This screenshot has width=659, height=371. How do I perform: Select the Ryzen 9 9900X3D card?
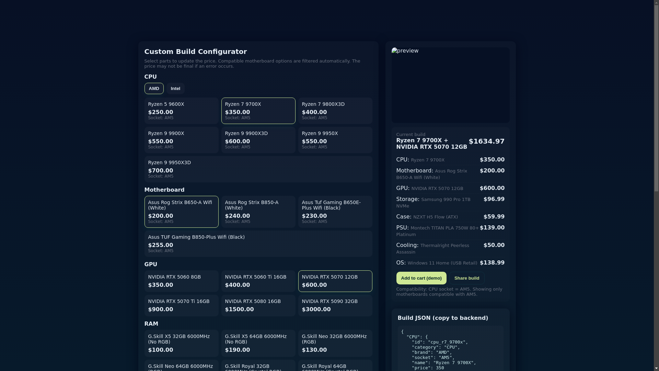click(x=258, y=140)
